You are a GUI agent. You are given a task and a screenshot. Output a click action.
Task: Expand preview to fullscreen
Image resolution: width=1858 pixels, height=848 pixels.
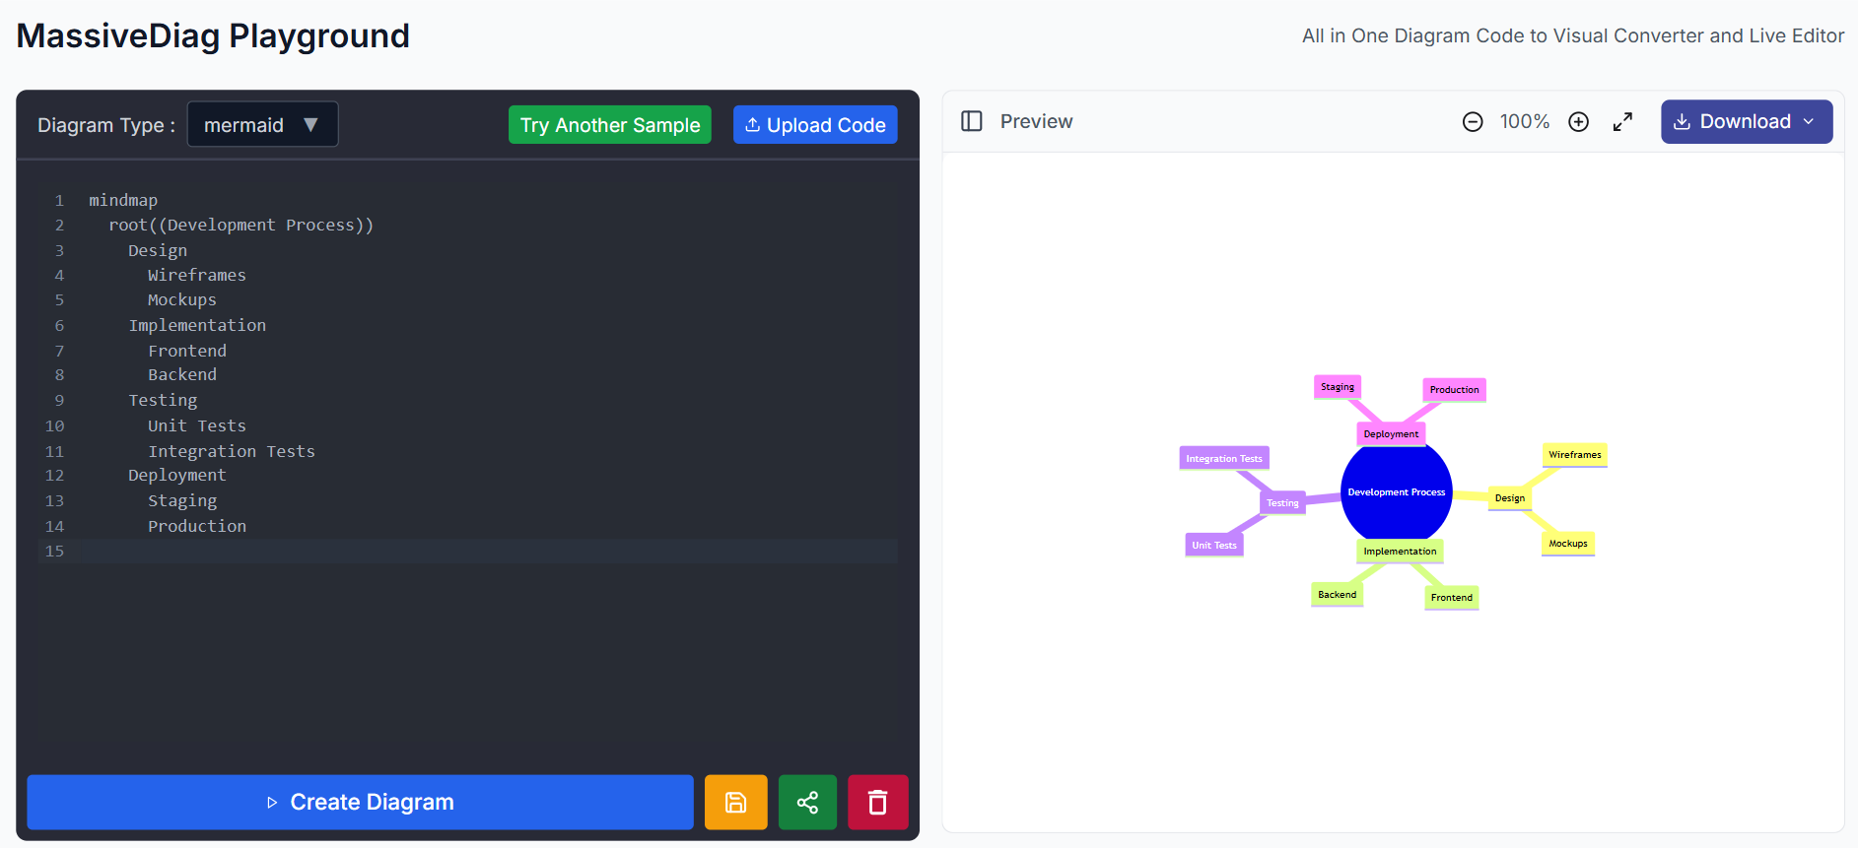coord(1622,122)
